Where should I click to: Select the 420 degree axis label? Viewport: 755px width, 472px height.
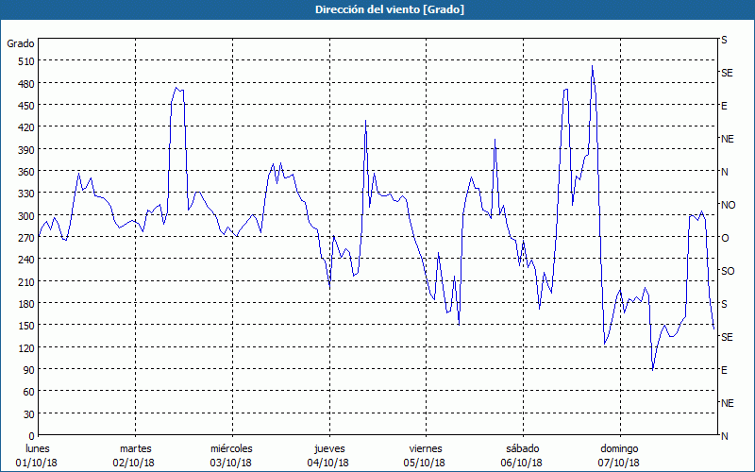[x=26, y=127]
